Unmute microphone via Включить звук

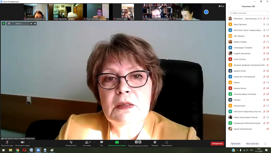[7, 143]
